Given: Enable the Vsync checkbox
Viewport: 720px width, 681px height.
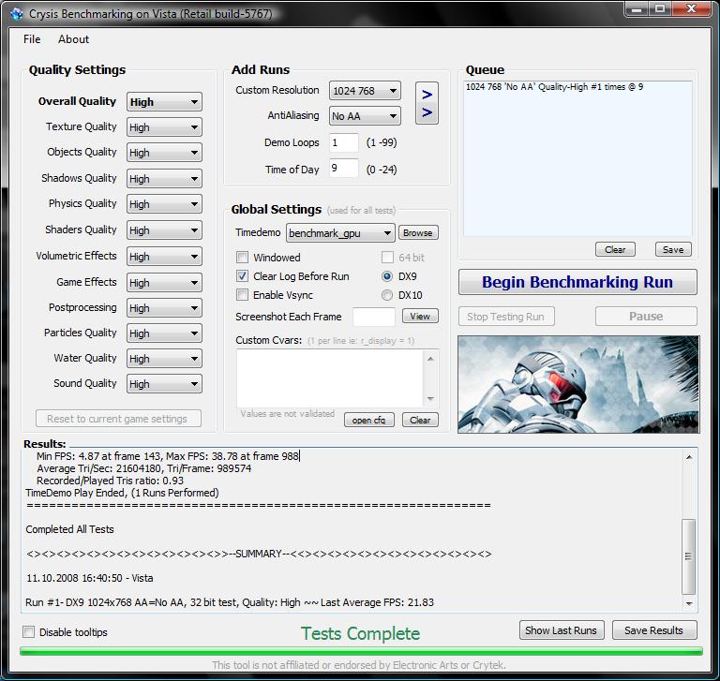Looking at the screenshot, I should (x=242, y=295).
